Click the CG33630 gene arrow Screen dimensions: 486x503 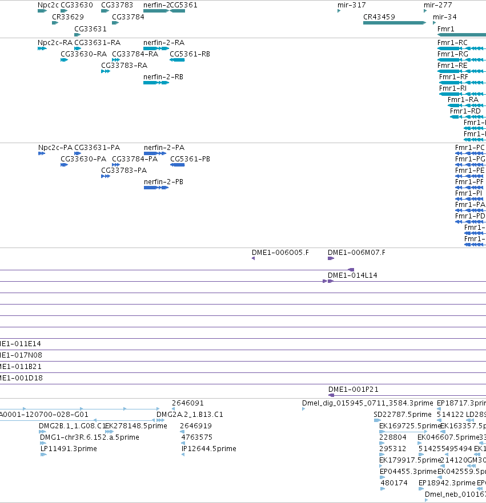pyautogui.click(x=64, y=11)
